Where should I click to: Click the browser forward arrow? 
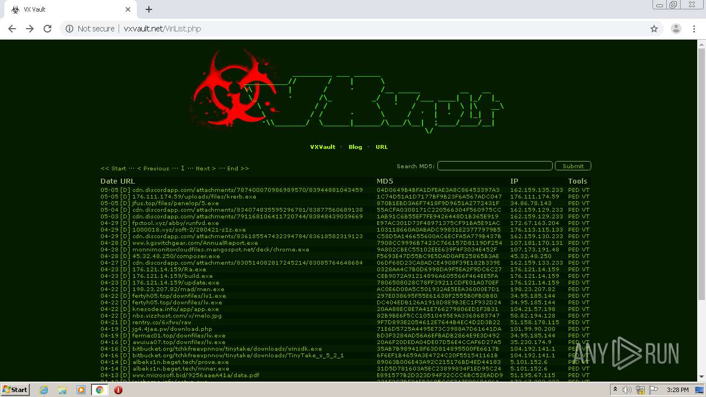[30, 29]
